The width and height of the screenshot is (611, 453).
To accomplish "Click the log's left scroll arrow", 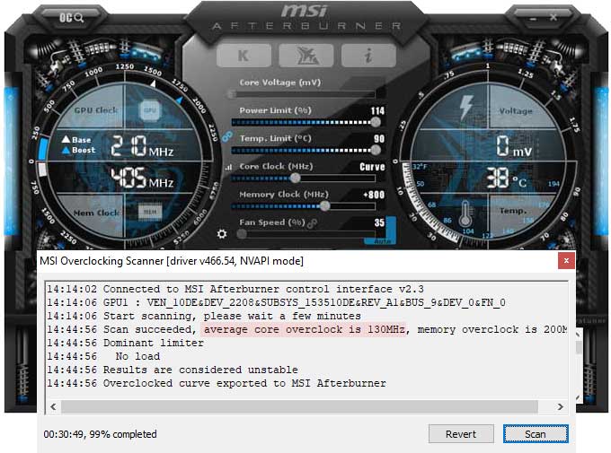I will [x=53, y=406].
